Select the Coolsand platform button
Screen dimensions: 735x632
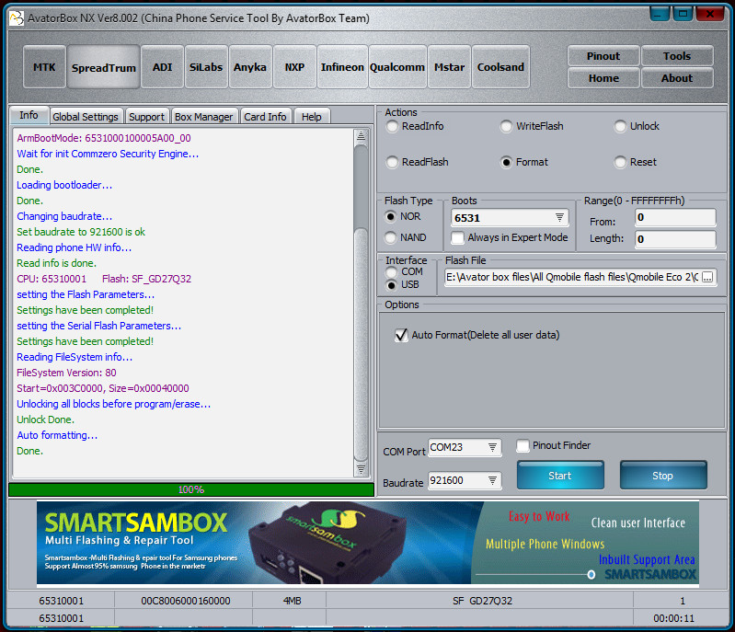click(500, 67)
